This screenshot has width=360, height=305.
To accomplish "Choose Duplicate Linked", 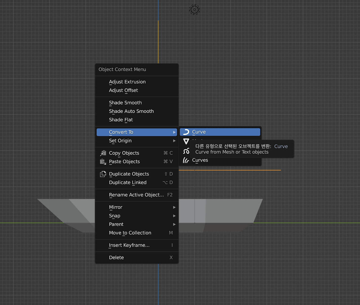I will coord(137,183).
